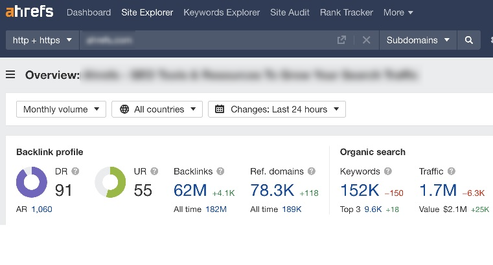This screenshot has height=265, width=493.
Task: Click the globe icon in All countries
Action: click(124, 109)
